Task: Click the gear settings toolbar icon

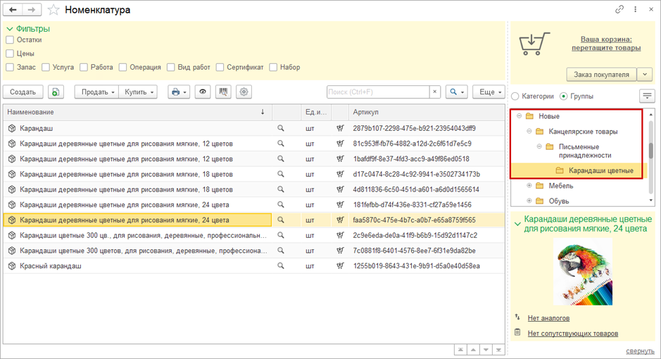Action: click(244, 92)
